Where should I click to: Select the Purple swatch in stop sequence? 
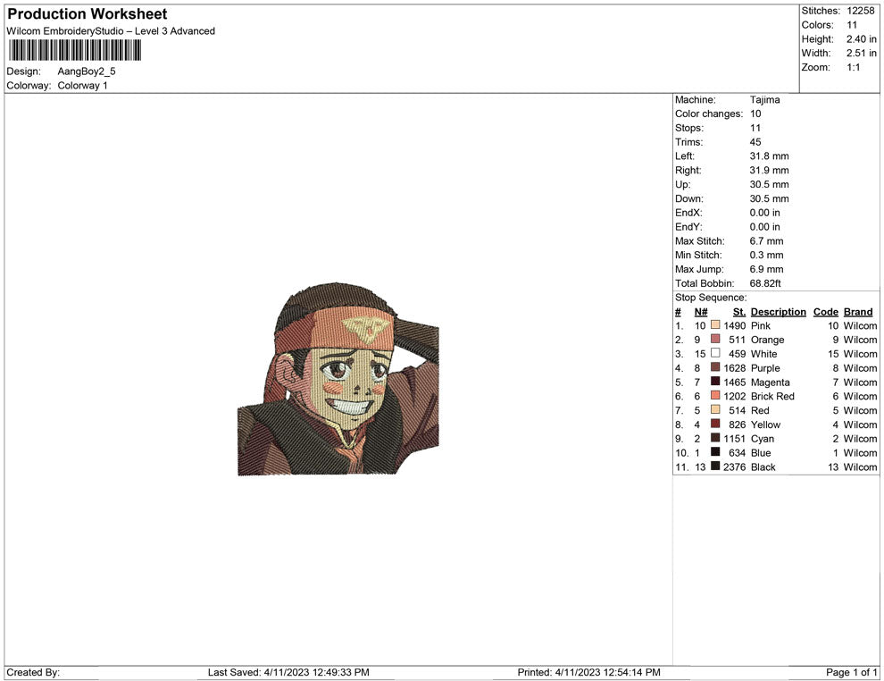point(715,367)
